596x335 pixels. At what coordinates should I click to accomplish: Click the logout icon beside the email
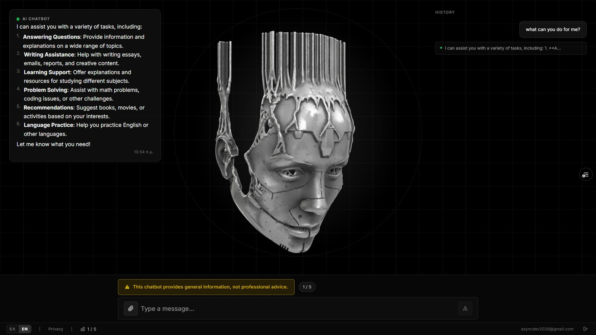pos(585,329)
